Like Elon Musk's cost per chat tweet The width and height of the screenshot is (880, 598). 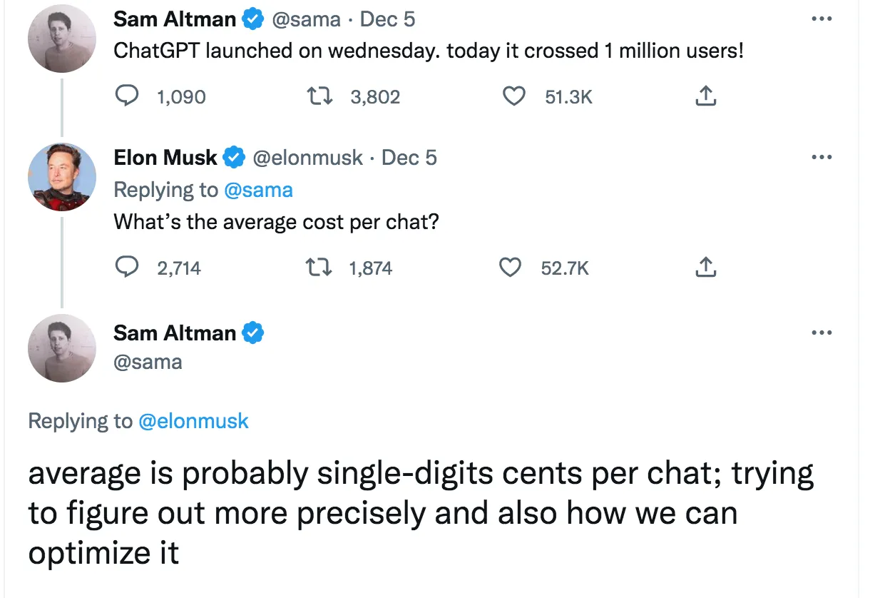tap(509, 268)
